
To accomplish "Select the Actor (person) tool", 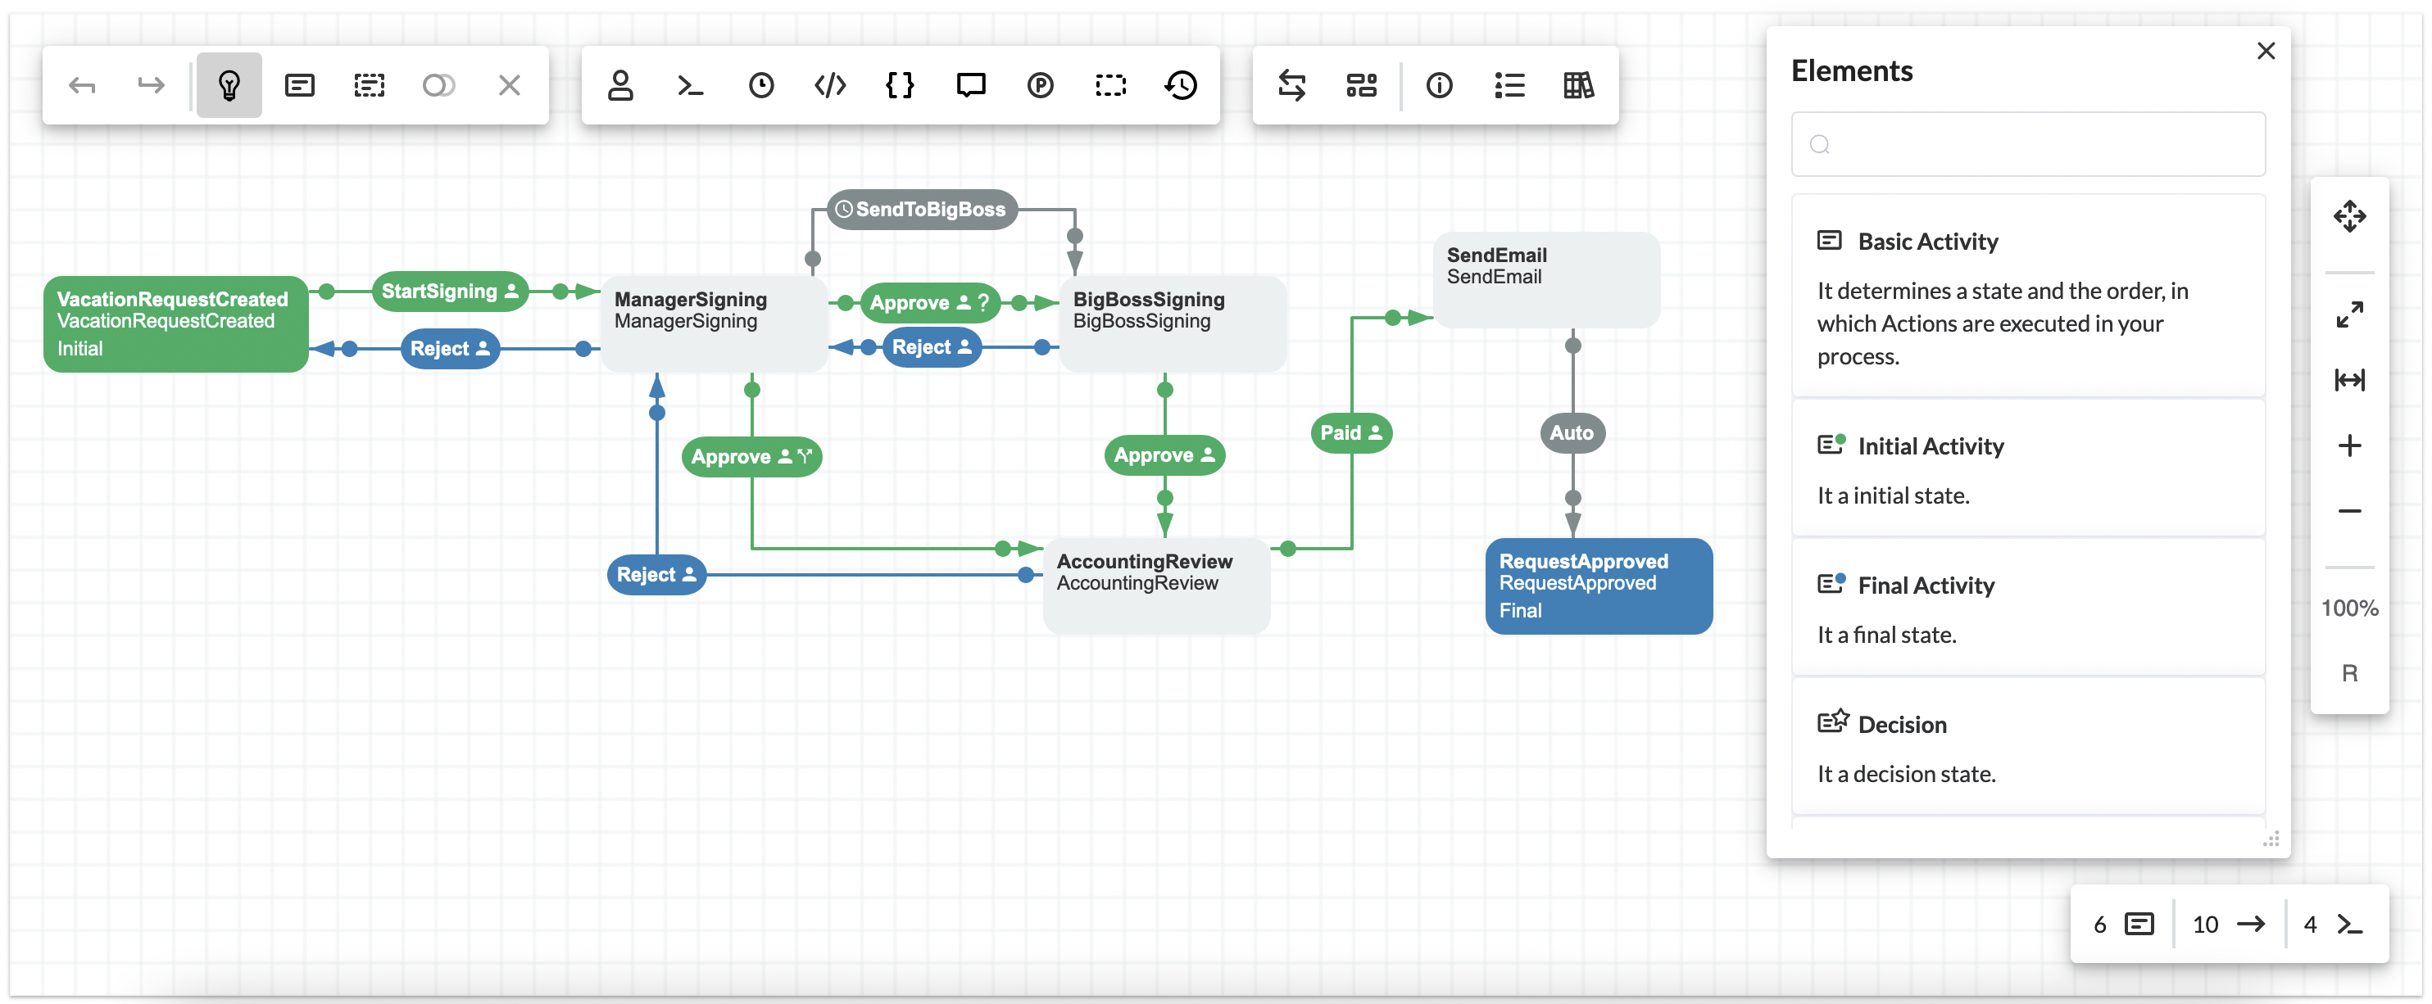I will (x=620, y=85).
